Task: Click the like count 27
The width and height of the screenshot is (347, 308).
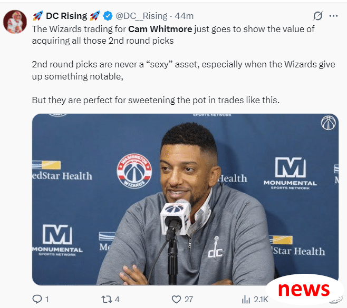Action: [x=189, y=300]
